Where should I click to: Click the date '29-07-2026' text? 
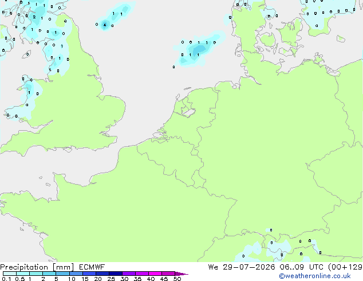coord(249,267)
